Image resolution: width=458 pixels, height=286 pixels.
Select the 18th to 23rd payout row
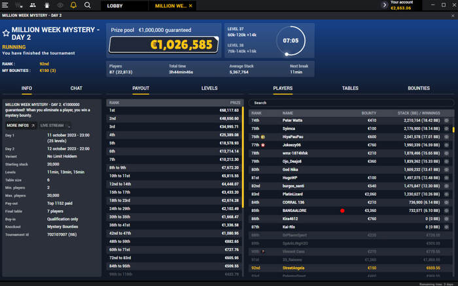coord(174,200)
